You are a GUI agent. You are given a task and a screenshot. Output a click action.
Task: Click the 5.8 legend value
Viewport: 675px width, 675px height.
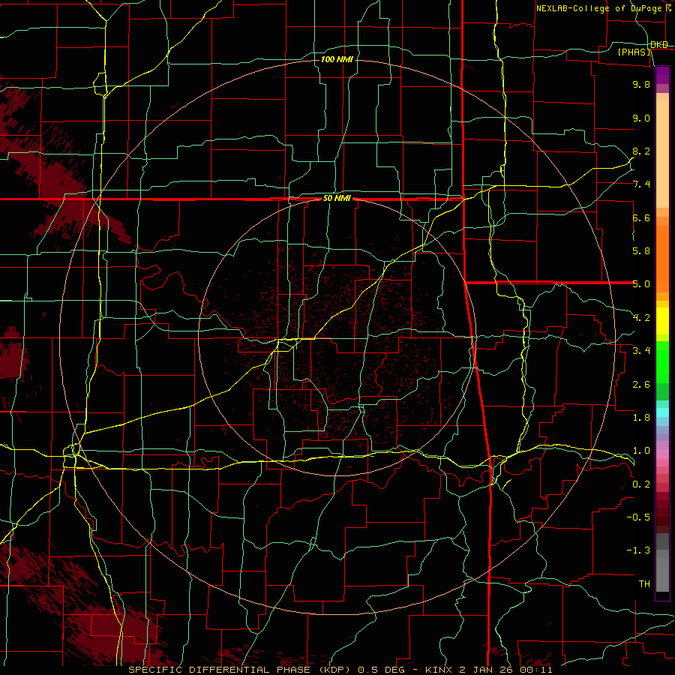pyautogui.click(x=641, y=251)
